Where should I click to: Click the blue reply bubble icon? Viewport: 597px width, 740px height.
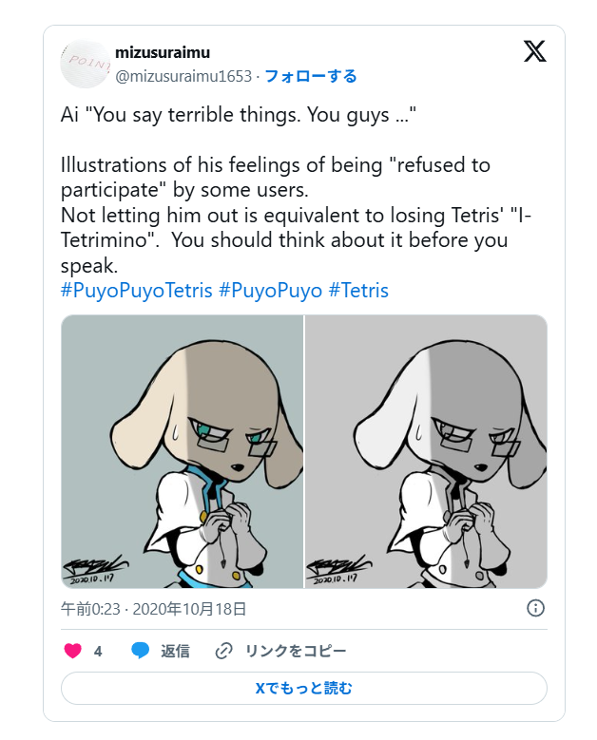point(141,651)
